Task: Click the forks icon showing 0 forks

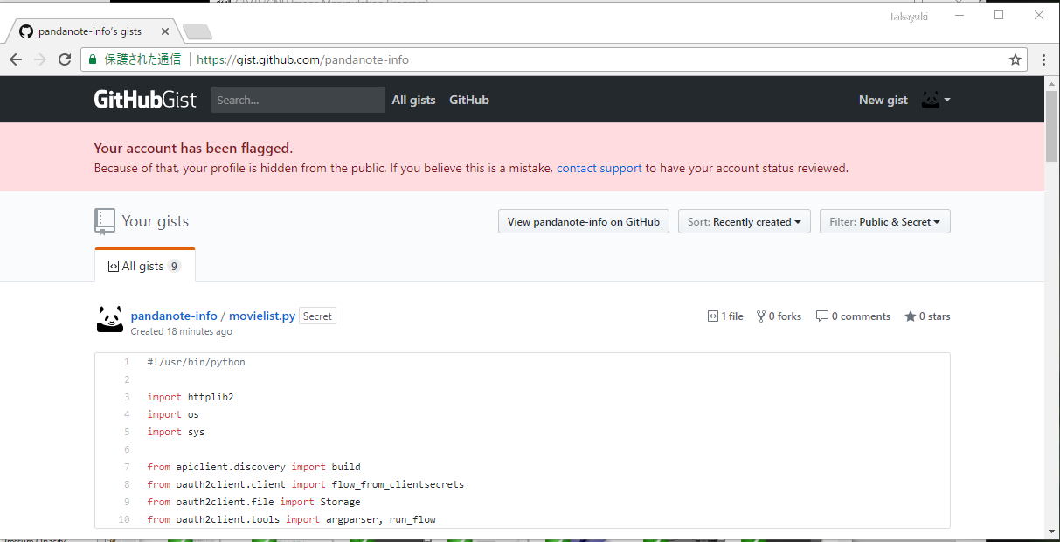Action: (764, 316)
